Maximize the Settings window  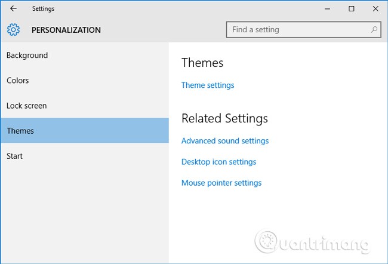pos(352,9)
